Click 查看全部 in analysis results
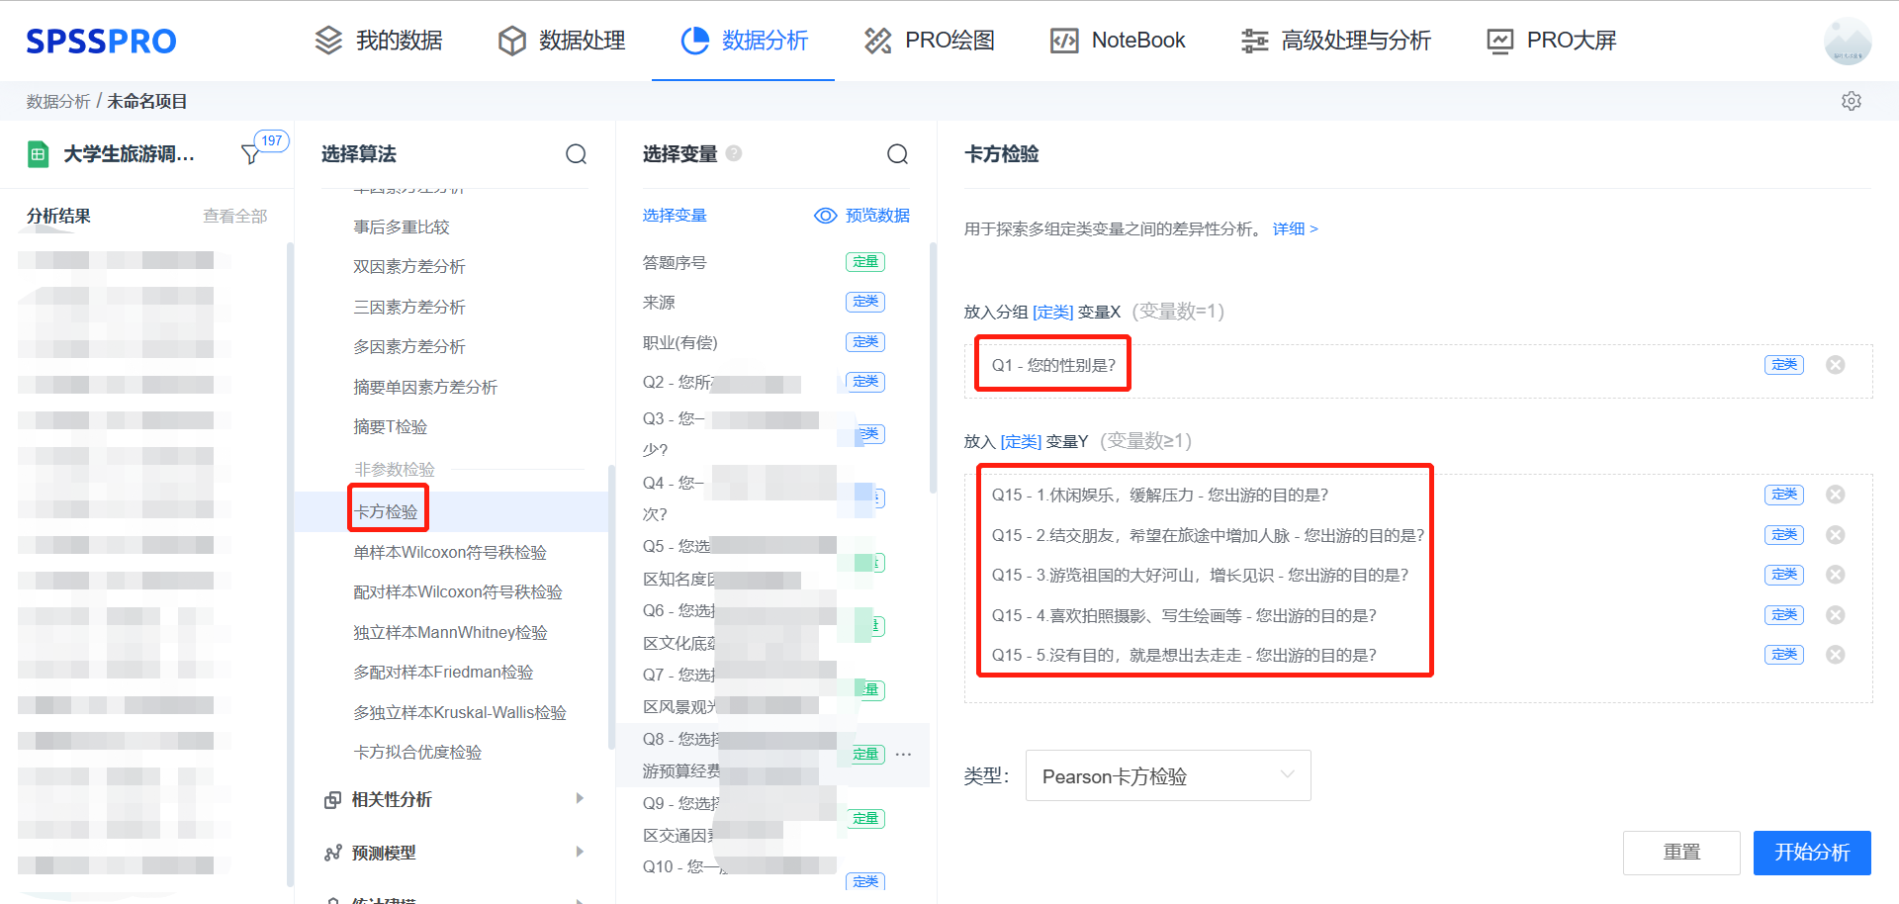Viewport: 1899px width, 904px height. point(234,216)
